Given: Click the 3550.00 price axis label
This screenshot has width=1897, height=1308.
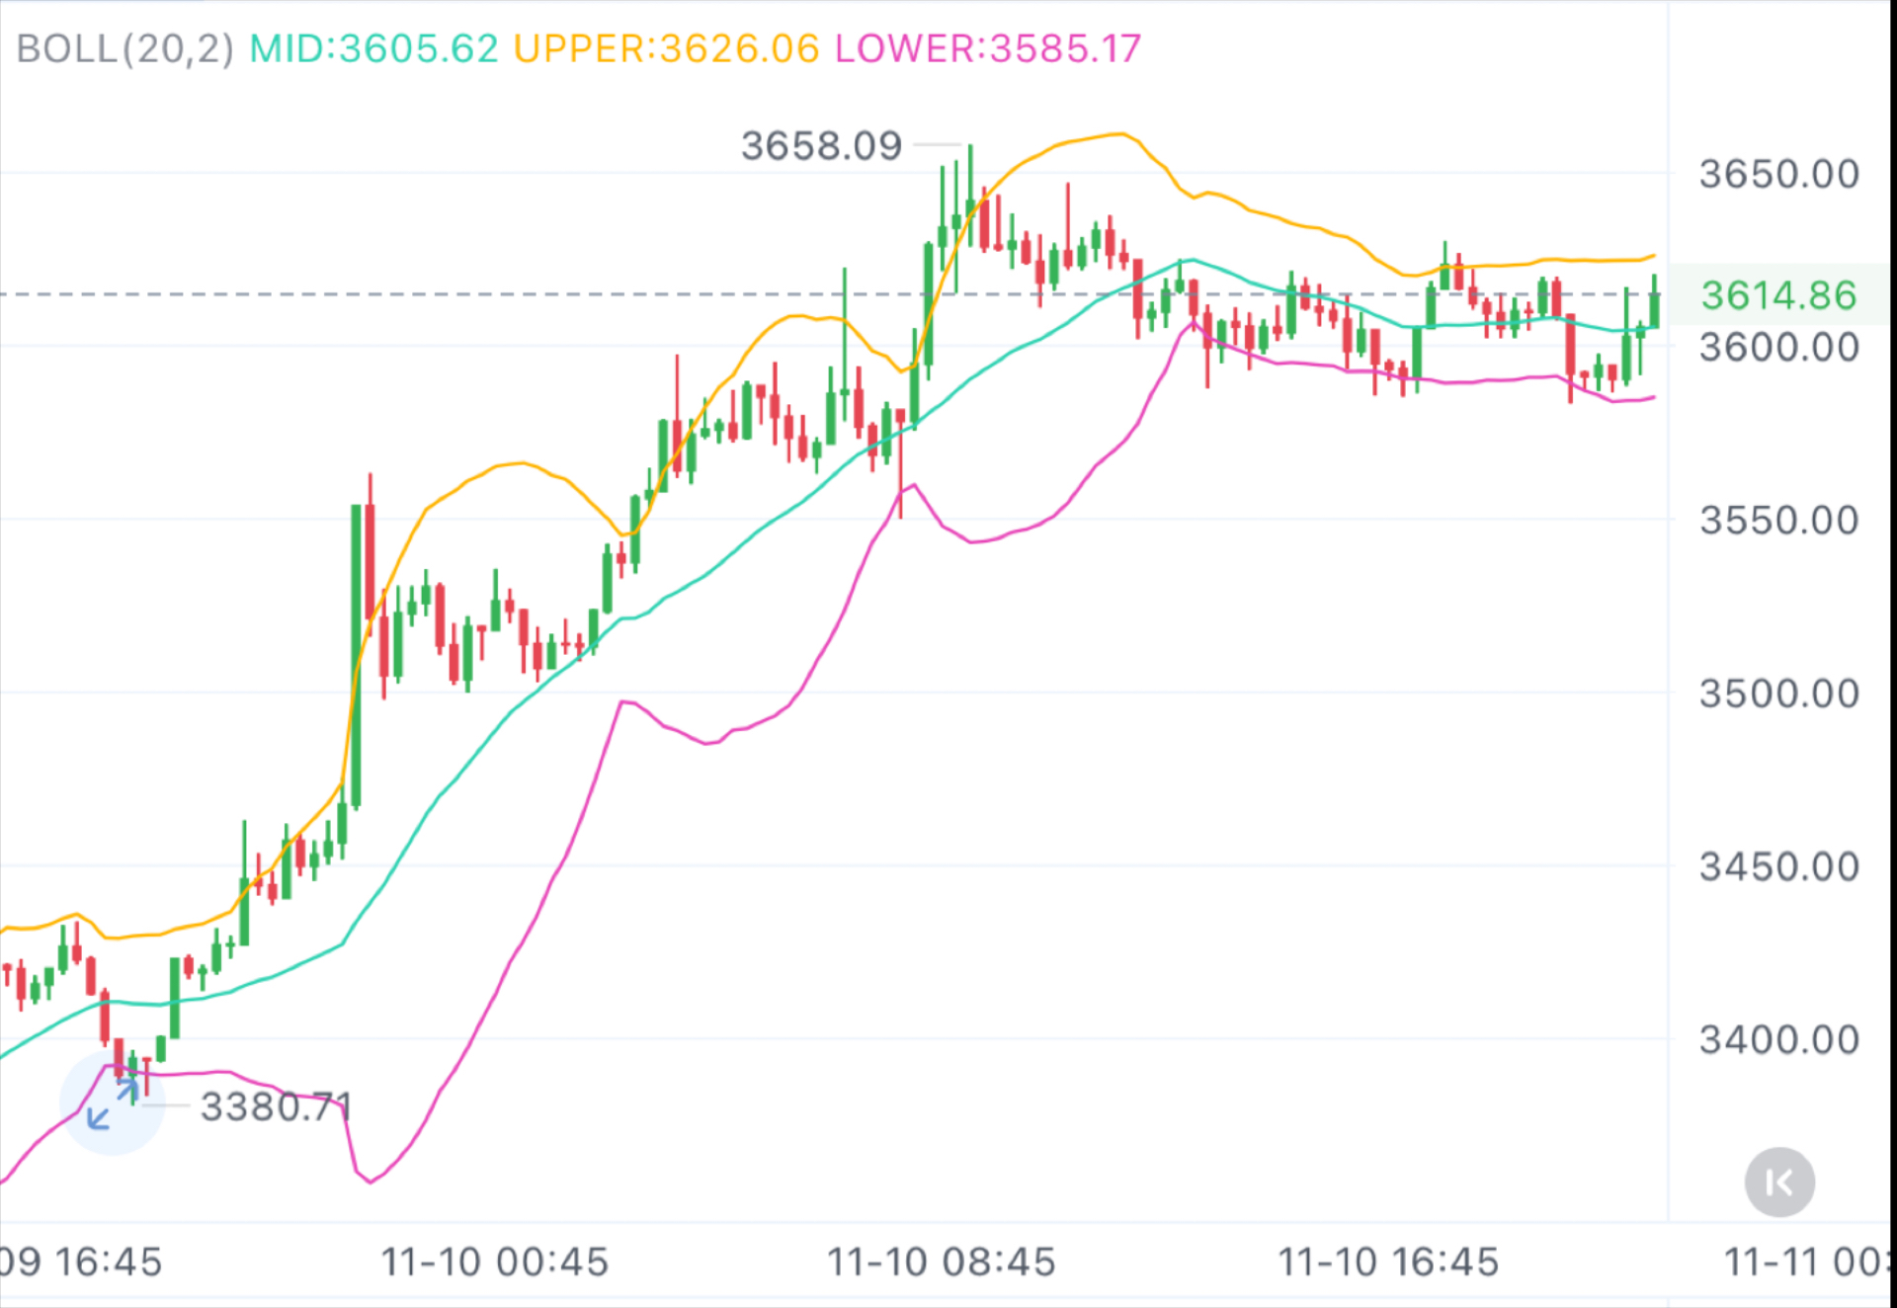Looking at the screenshot, I should [x=1779, y=521].
